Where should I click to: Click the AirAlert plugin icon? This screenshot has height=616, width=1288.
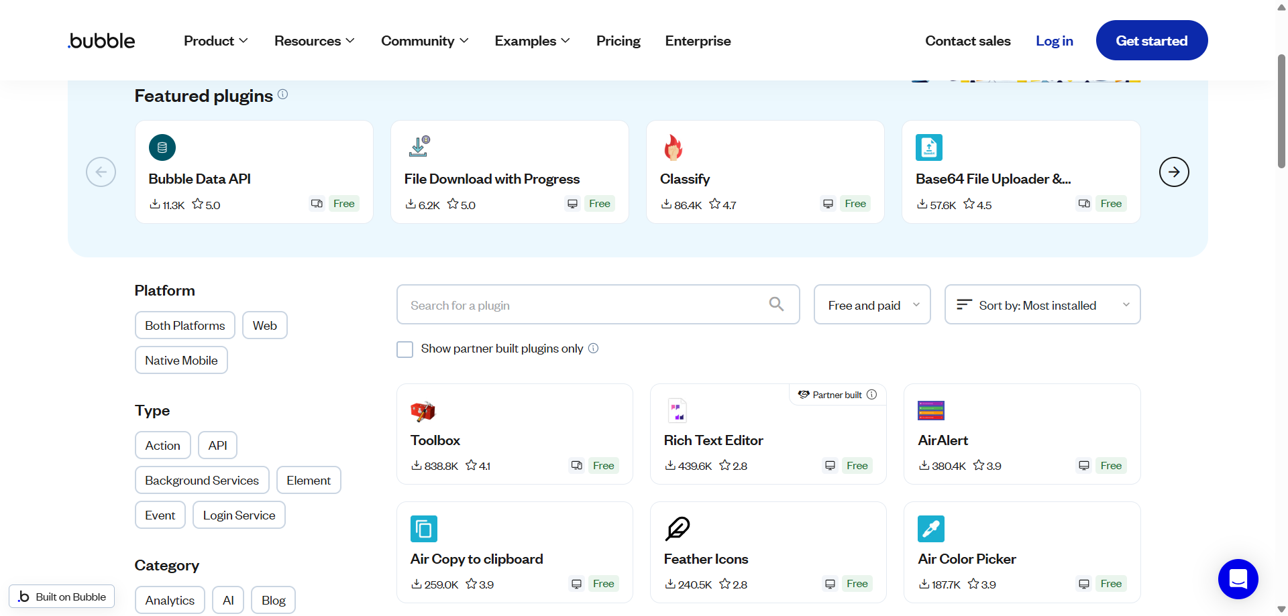[x=931, y=411]
